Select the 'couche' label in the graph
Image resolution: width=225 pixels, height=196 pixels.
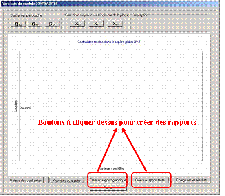pyautogui.click(x=26, y=108)
